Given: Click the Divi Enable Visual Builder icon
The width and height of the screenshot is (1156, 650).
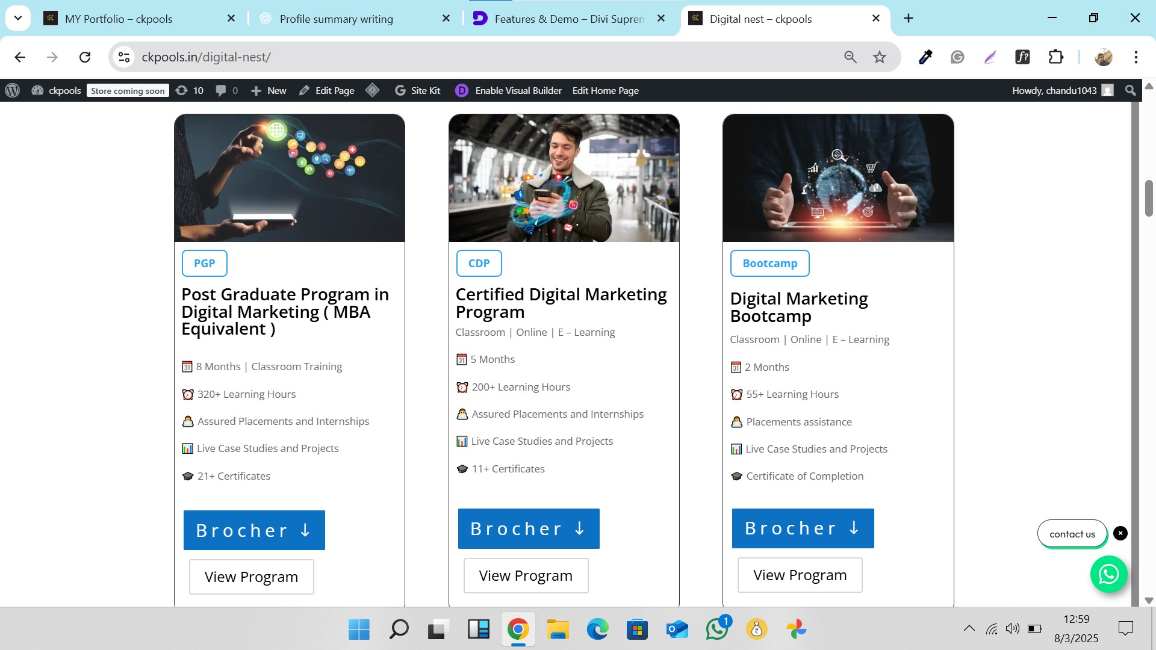Looking at the screenshot, I should point(461,90).
